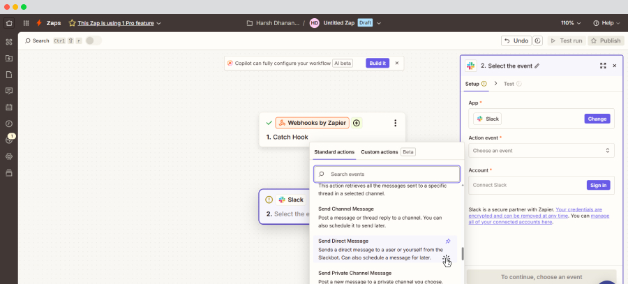This screenshot has width=628, height=284.
Task: Open the three-dot menu on Webhooks step
Action: (395, 123)
